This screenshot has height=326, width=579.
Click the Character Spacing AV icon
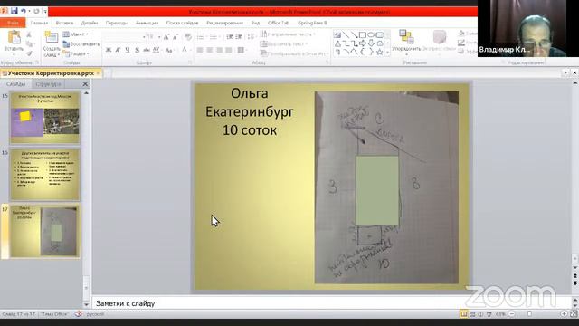coord(157,50)
